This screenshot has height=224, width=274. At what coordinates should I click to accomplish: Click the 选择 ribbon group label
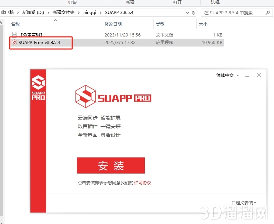(215, 2)
